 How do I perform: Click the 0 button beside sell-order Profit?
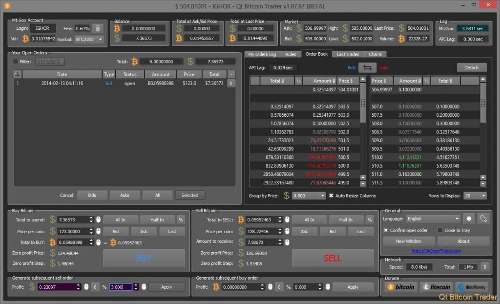95,287
